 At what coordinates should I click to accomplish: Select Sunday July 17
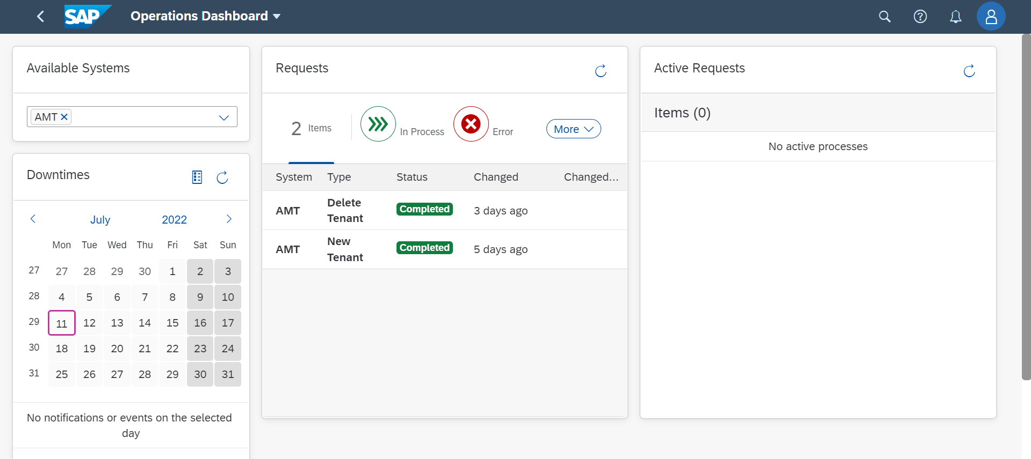pyautogui.click(x=228, y=323)
